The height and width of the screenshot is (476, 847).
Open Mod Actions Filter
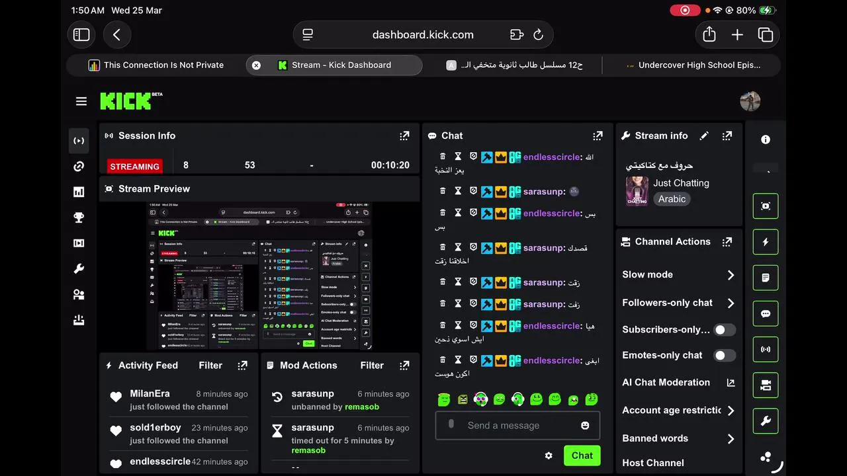click(x=372, y=365)
